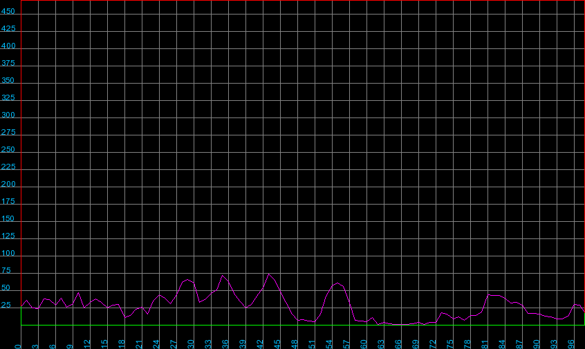Click the 300 label on the vertical axis
The image size is (585, 349).
[x=8, y=115]
